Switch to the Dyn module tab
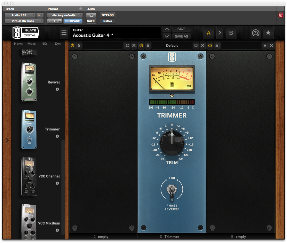 click(58, 43)
